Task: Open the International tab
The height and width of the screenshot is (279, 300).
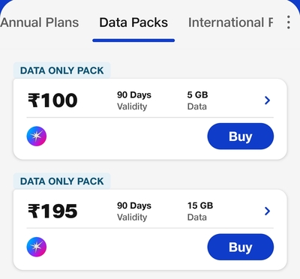Action: (230, 22)
